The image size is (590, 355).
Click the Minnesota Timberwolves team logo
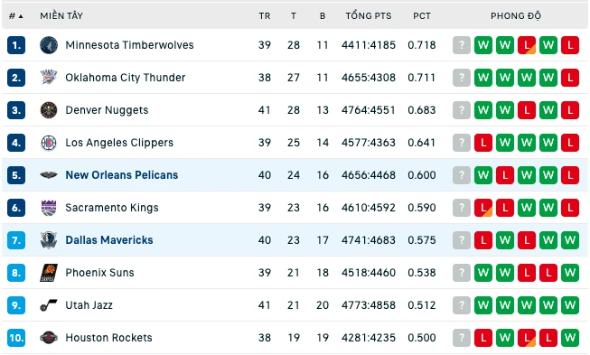tap(49, 45)
